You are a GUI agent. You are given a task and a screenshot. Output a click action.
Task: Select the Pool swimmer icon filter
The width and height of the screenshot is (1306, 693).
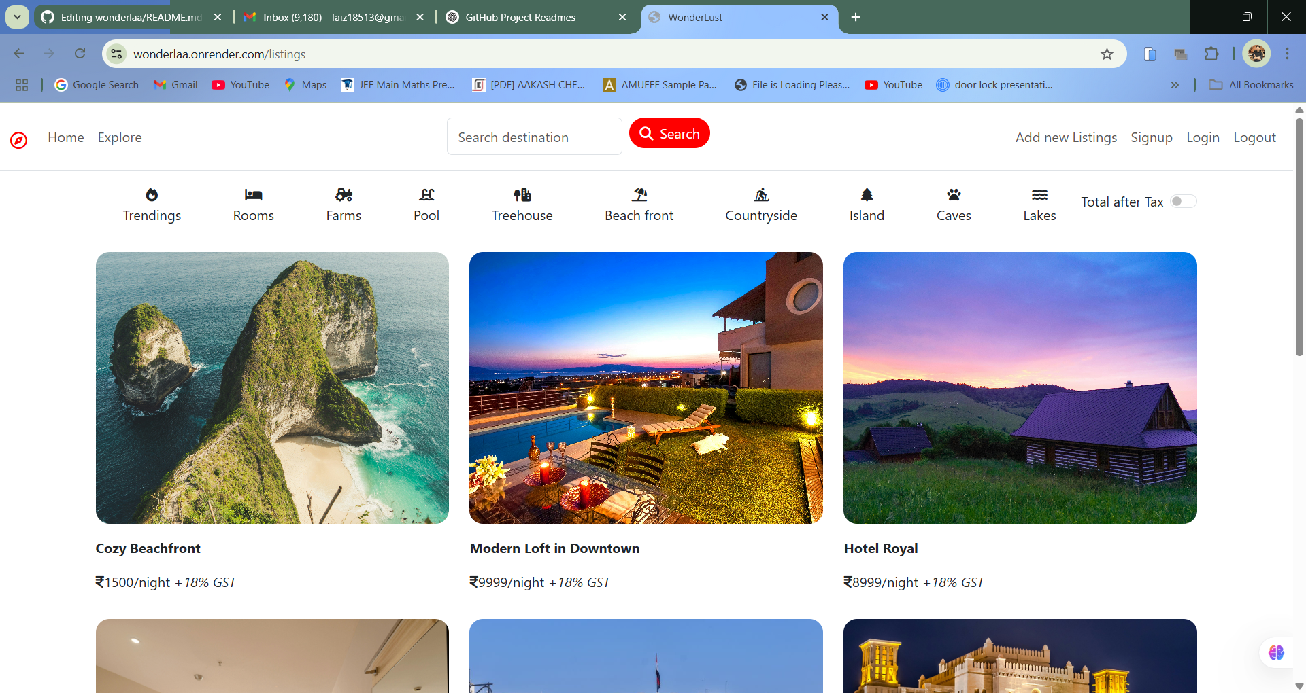coord(426,195)
